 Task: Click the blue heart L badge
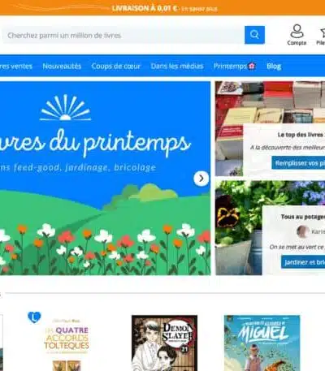point(34,317)
